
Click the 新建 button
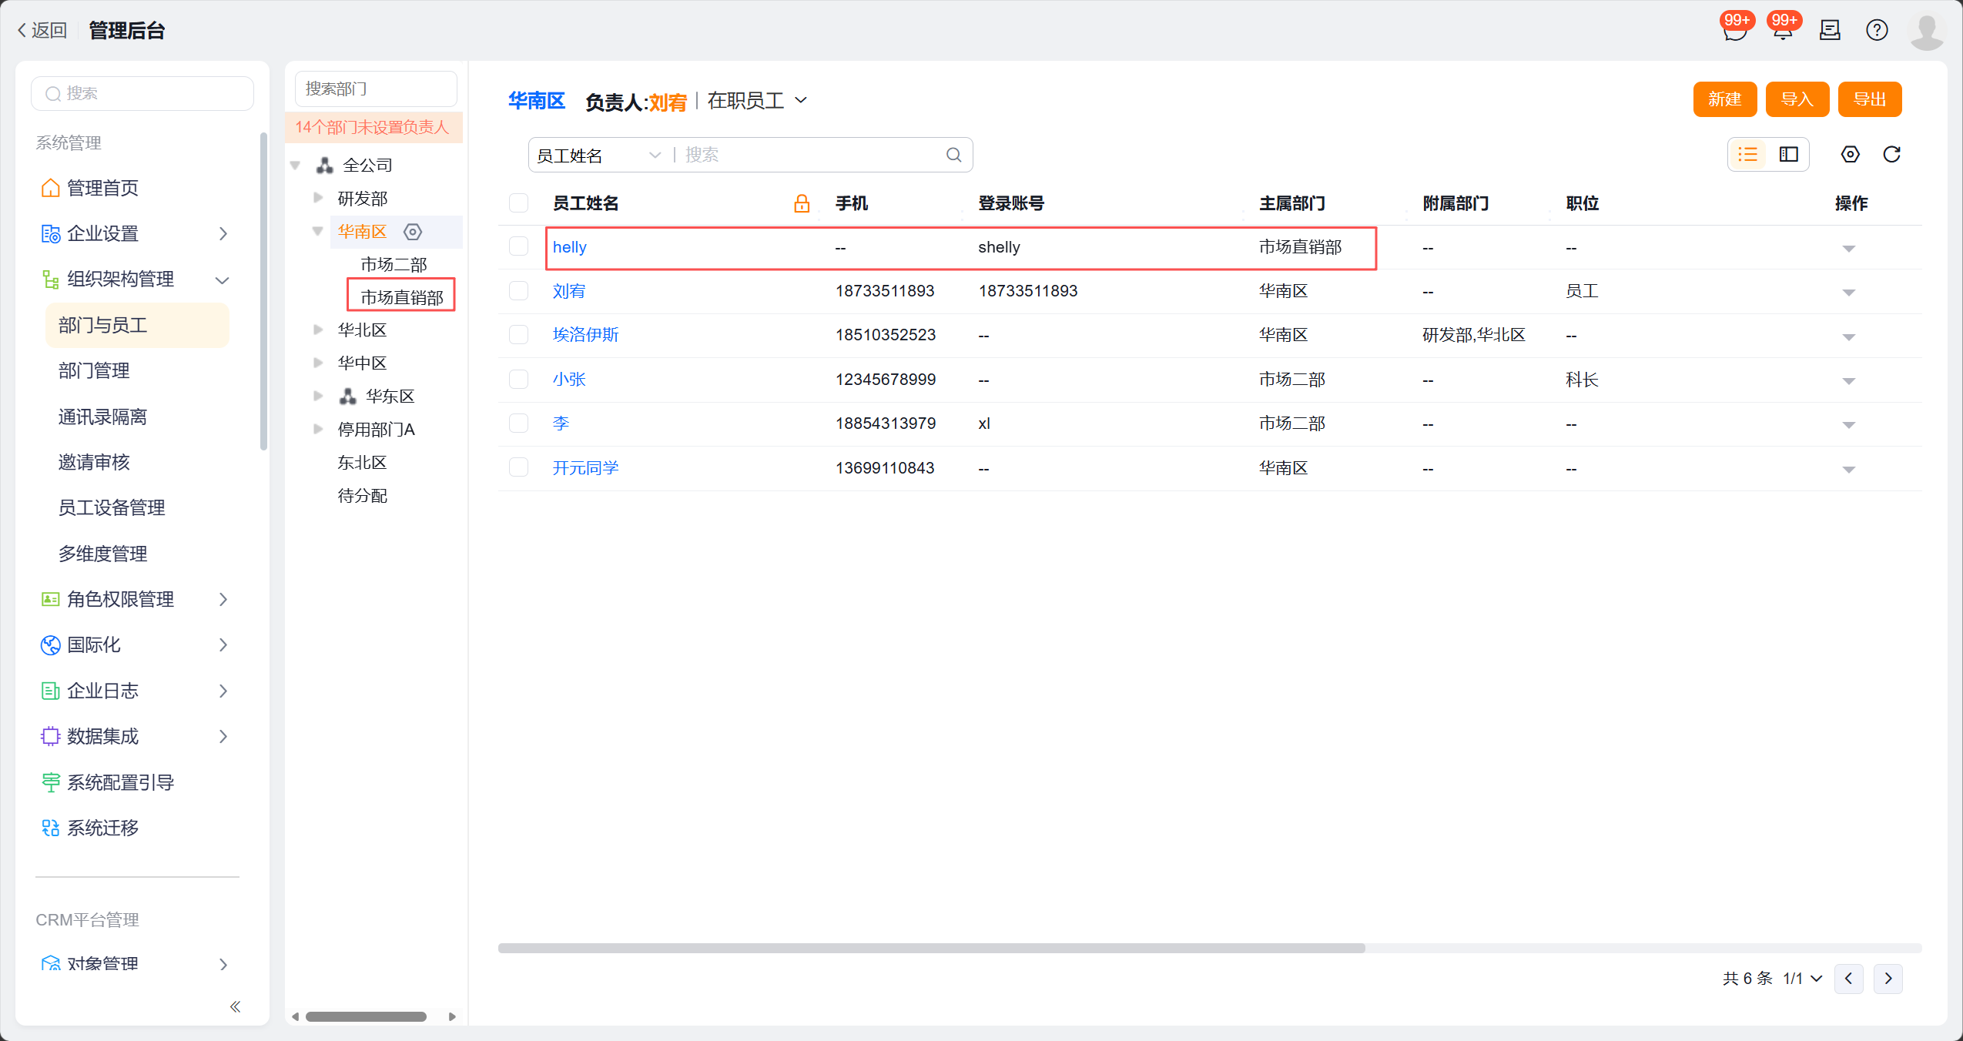tap(1724, 99)
